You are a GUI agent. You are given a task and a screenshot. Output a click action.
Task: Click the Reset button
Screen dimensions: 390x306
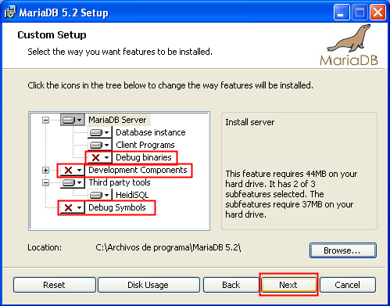point(55,285)
